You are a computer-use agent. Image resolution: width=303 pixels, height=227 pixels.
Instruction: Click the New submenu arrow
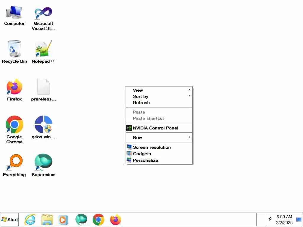point(189,137)
